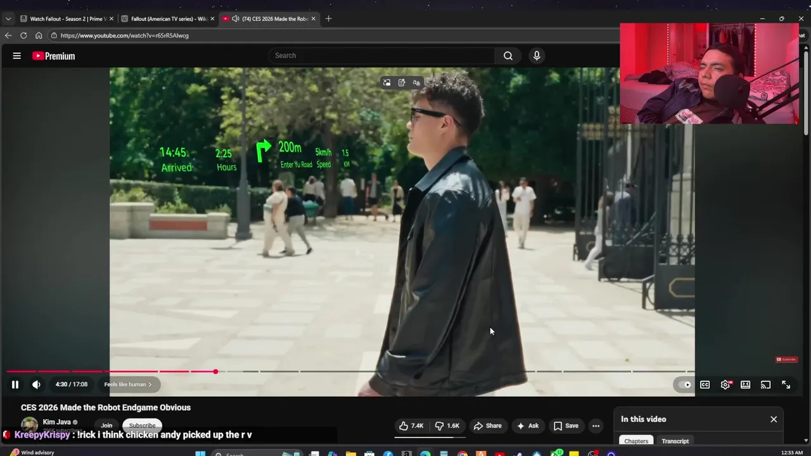Mute the tab via speaker icon
The image size is (811, 456).
point(236,19)
